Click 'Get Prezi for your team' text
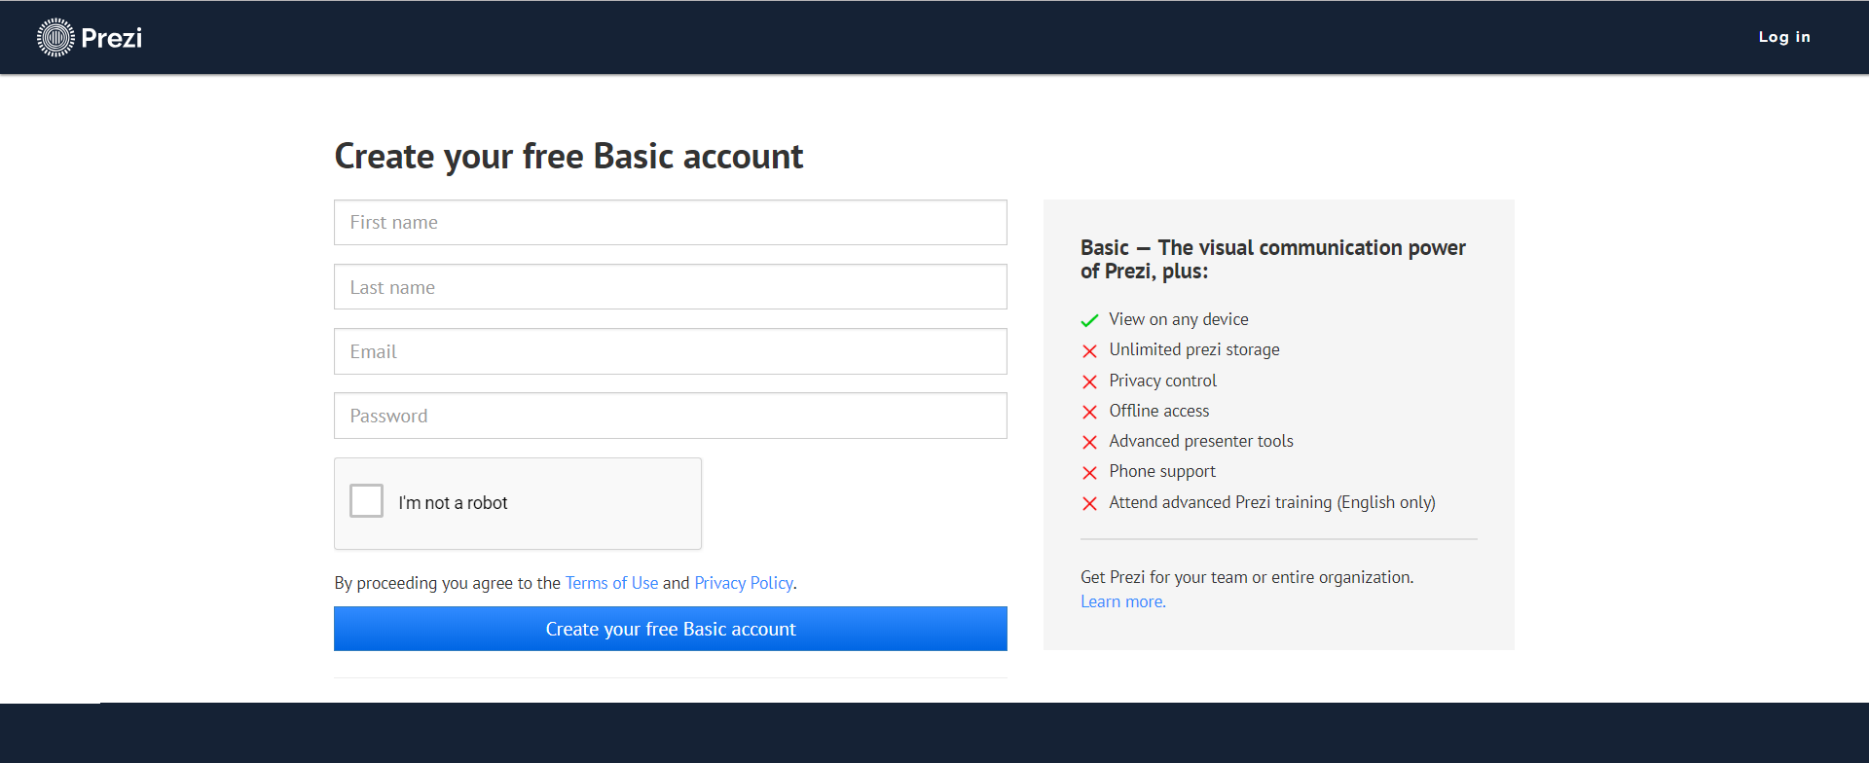 pos(1246,577)
